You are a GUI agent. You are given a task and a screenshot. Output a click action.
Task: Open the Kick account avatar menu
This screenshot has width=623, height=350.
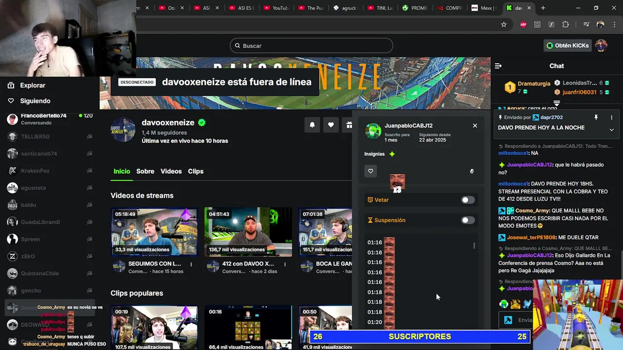pyautogui.click(x=602, y=46)
